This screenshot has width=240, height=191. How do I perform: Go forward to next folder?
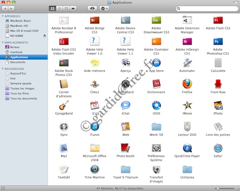pos(12,9)
